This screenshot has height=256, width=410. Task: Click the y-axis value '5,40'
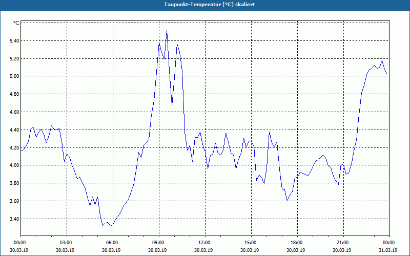[15, 41]
